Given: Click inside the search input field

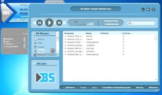Looking at the screenshot, I should (x=143, y=23).
